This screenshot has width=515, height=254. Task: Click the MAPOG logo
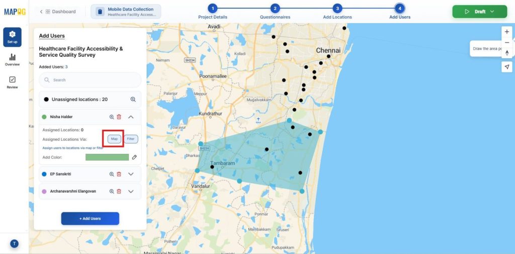[15, 12]
